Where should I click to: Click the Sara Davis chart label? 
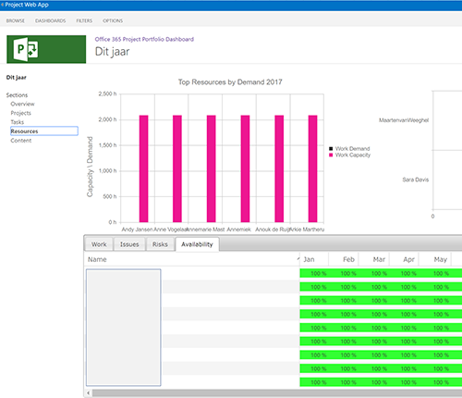pos(416,180)
